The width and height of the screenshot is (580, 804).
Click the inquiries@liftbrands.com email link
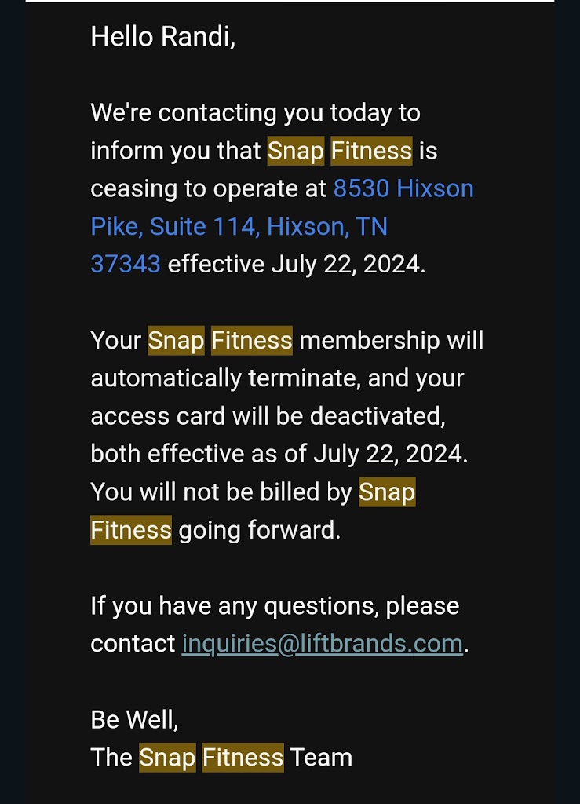coord(322,644)
